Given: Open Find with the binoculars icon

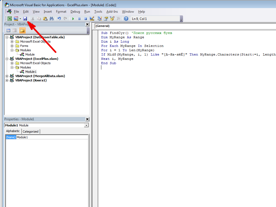Looking at the screenshot, I should coord(51,19).
